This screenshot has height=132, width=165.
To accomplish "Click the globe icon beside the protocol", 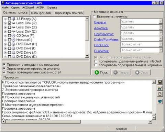I will [x=160, y=101].
